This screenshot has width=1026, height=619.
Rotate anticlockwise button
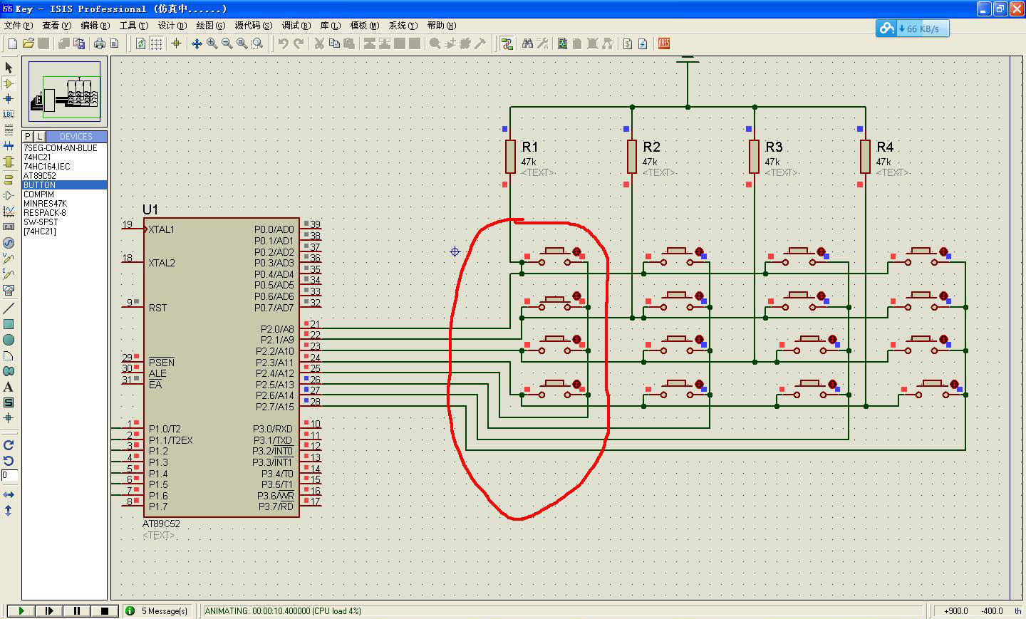(x=9, y=460)
